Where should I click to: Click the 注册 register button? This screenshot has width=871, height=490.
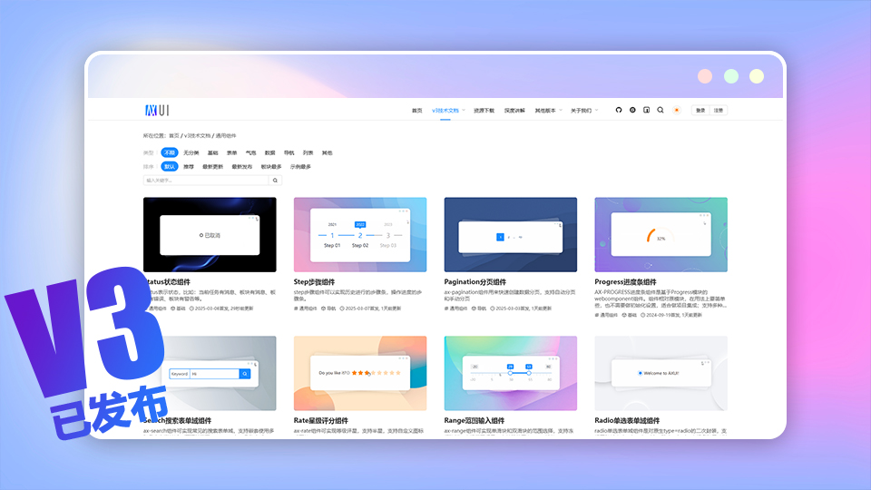[x=719, y=110]
